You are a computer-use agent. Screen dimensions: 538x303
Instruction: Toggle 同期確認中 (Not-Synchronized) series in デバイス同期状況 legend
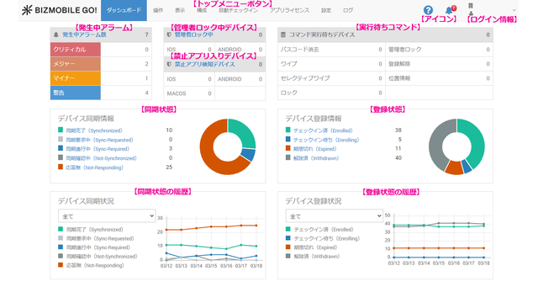click(x=98, y=256)
